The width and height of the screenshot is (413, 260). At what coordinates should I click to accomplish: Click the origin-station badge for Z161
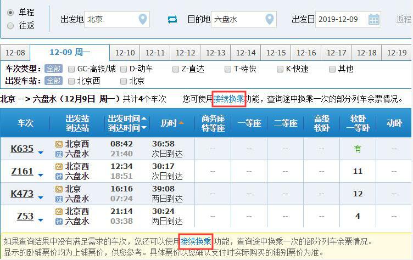[59, 167]
